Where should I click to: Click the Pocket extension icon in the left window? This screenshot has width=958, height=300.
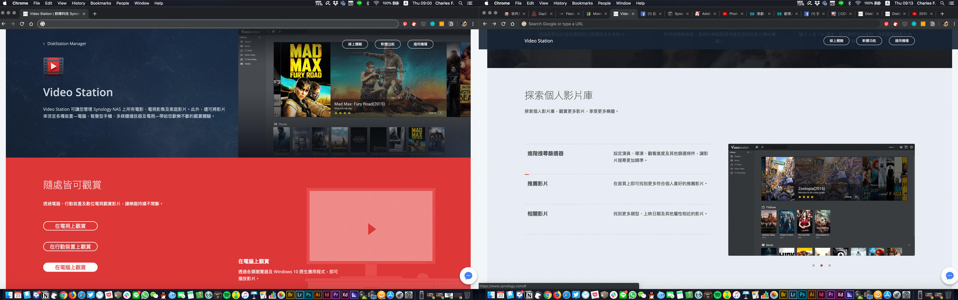click(x=423, y=24)
